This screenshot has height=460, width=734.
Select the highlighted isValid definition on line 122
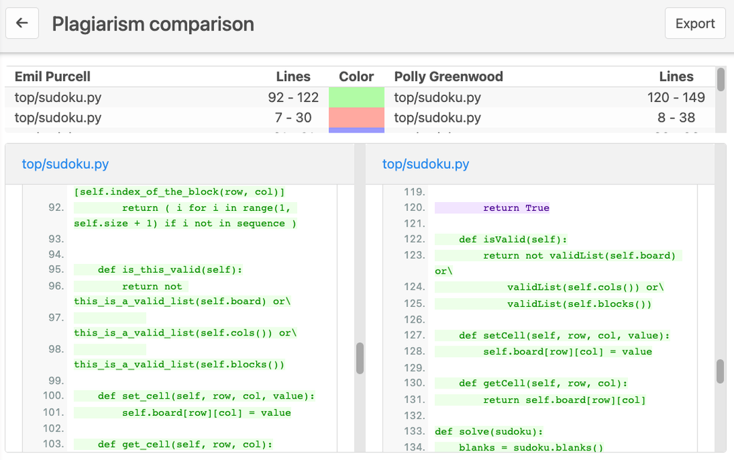(499, 240)
